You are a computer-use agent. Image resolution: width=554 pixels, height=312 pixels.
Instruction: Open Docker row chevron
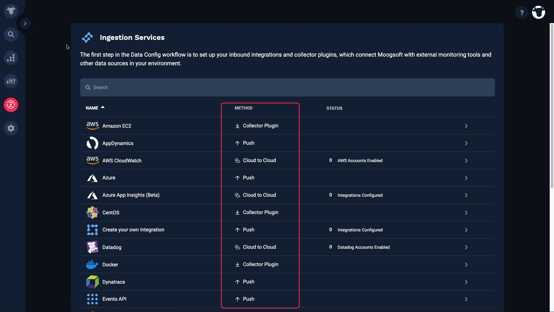(x=466, y=265)
